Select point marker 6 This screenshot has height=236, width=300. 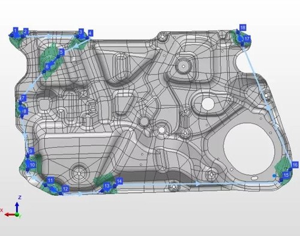pyautogui.click(x=47, y=67)
